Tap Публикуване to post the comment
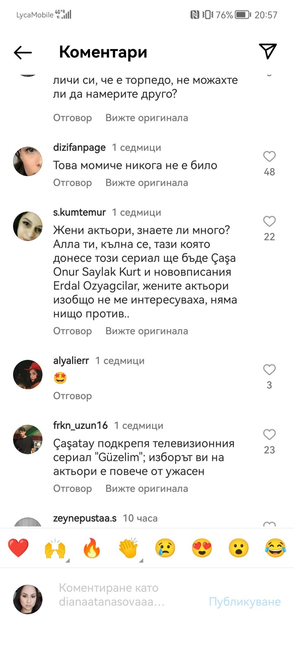Screen dimensions: 294x651 point(245,601)
